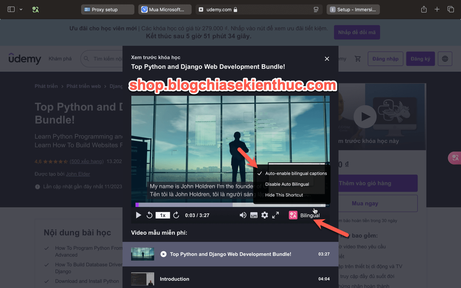This screenshot has height=288, width=461.
Task: Open the Khám phá menu
Action: [60, 59]
